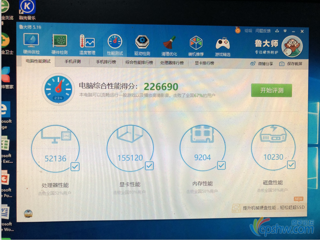The height and width of the screenshot is (240, 320).
Task: Click the 酷狗音乐 desktop icon
Action: (x=27, y=10)
